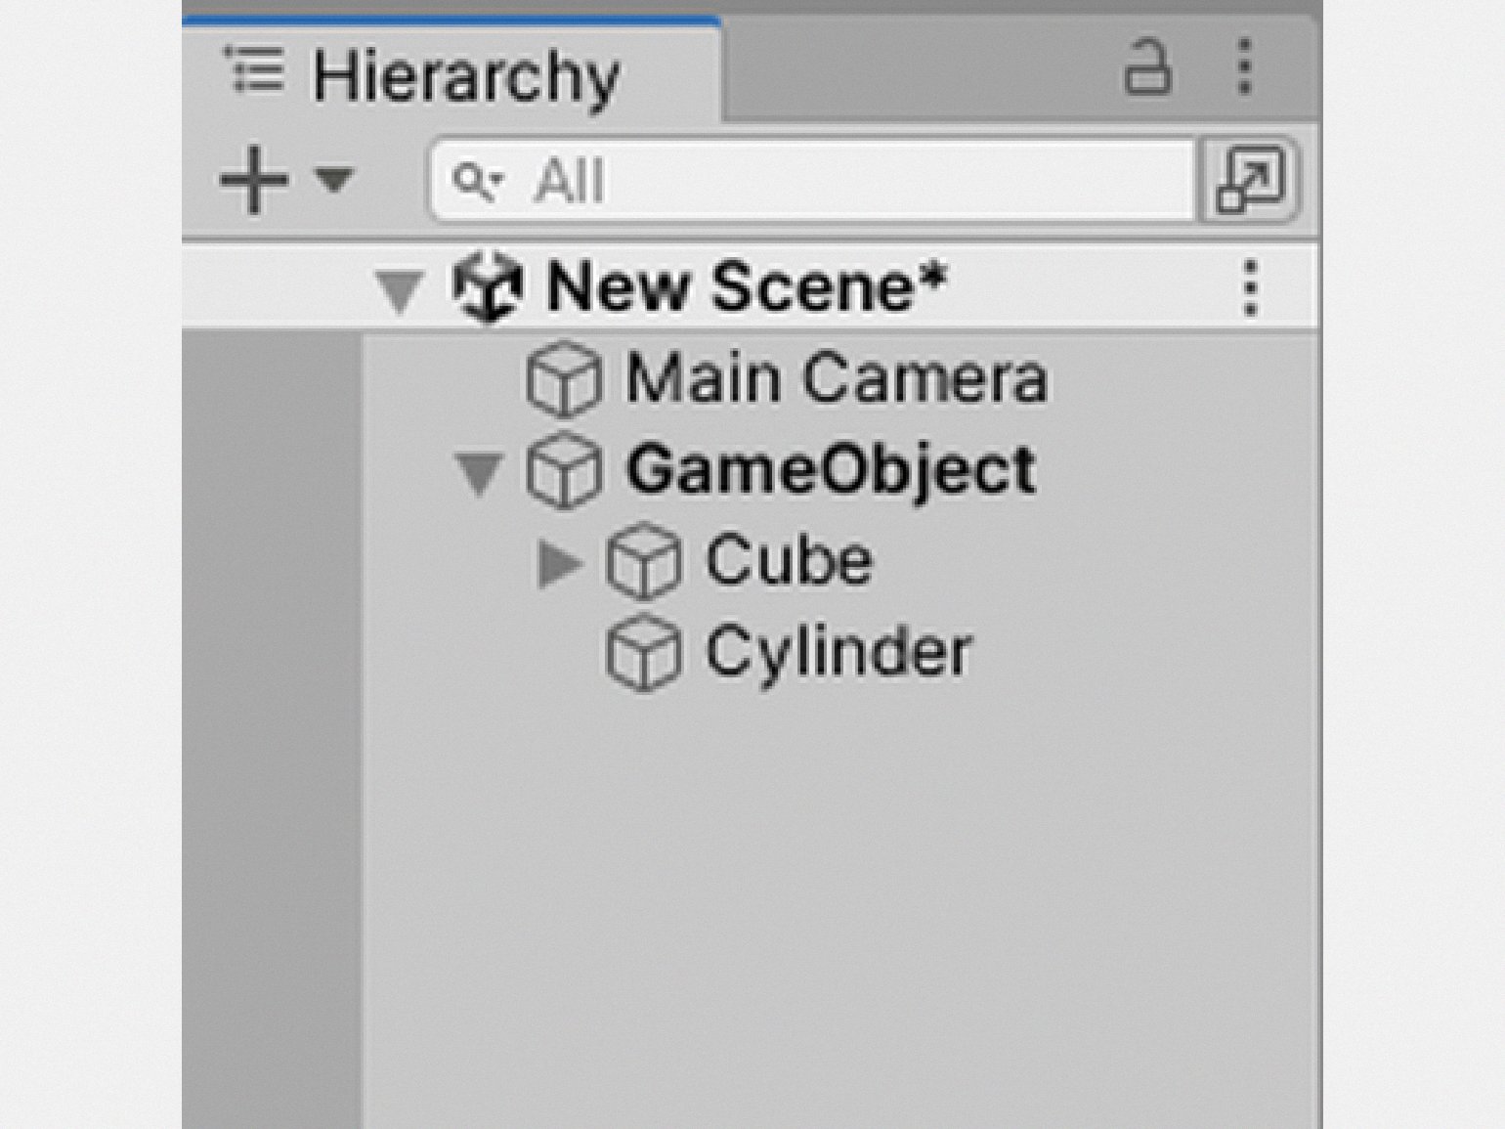The height and width of the screenshot is (1129, 1505).
Task: Toggle the Hierarchy panel lock
Action: (1146, 67)
